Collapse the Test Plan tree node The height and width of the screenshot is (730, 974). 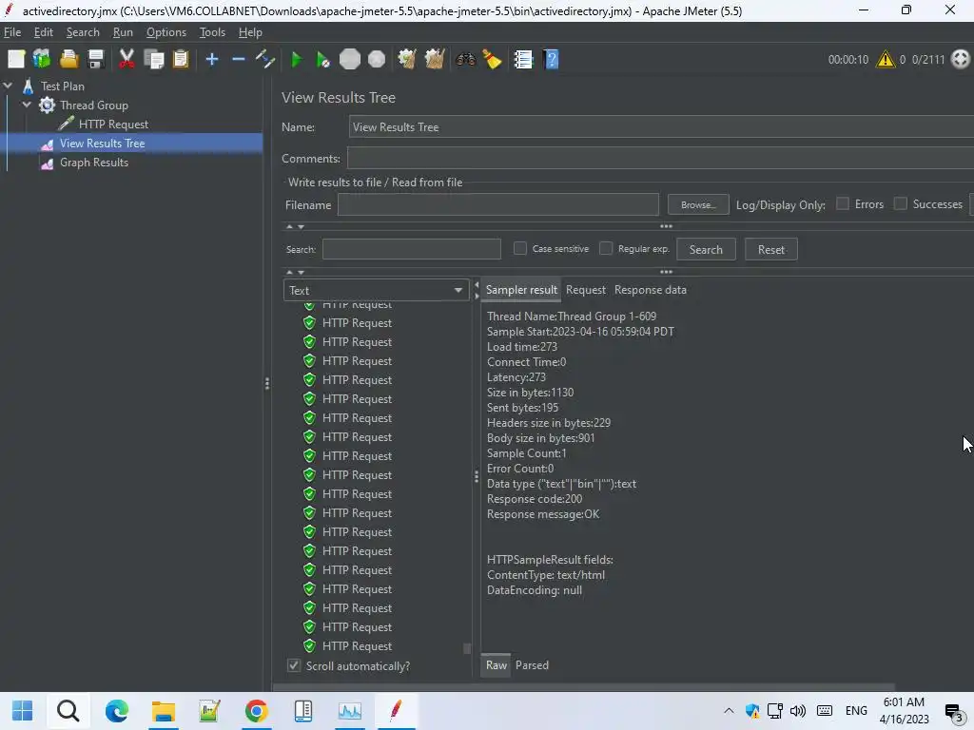[x=8, y=86]
